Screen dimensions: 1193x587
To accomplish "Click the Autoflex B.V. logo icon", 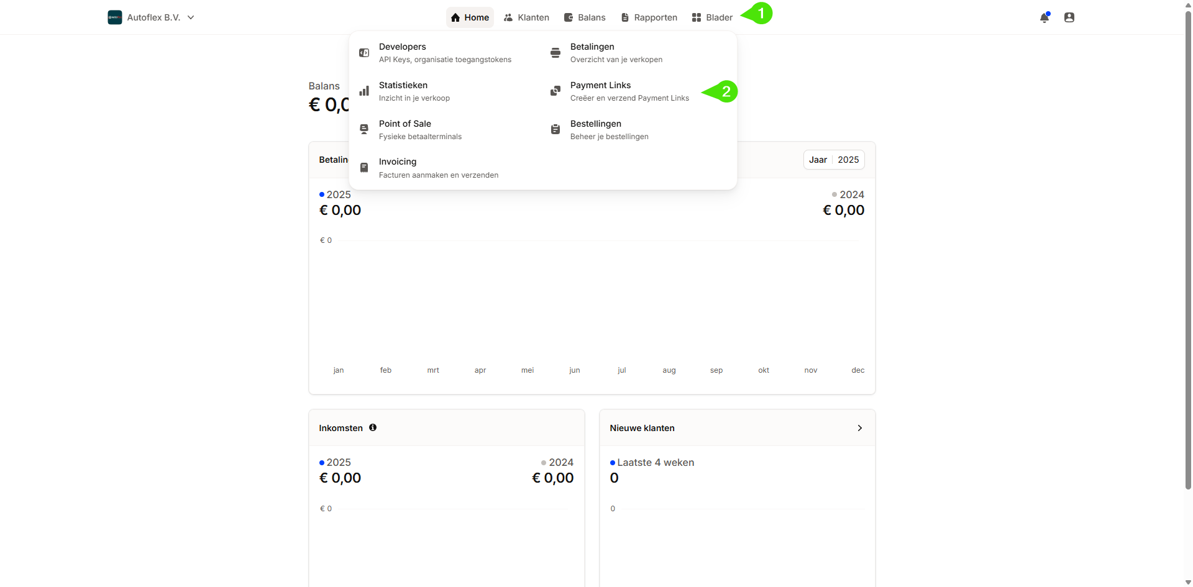I will click(x=115, y=17).
